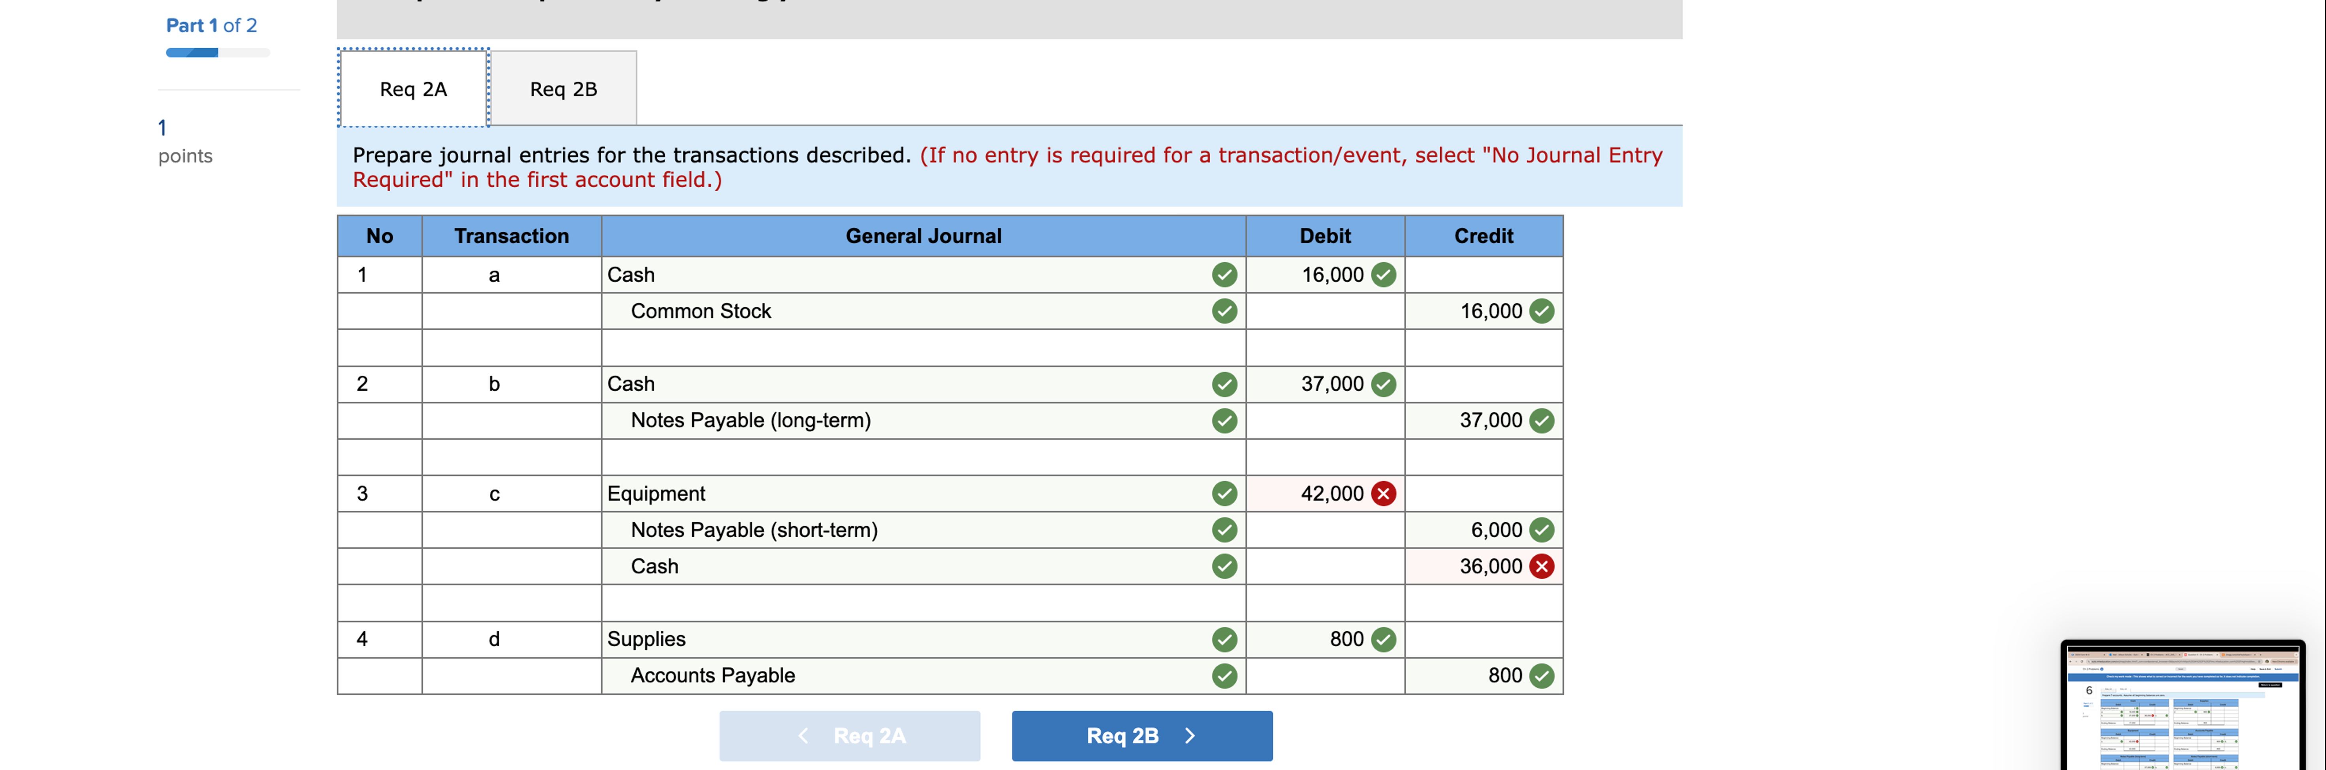Select the Equipment account field
This screenshot has width=2326, height=770.
coord(903,494)
